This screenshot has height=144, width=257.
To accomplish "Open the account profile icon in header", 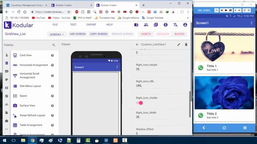I will [185, 25].
